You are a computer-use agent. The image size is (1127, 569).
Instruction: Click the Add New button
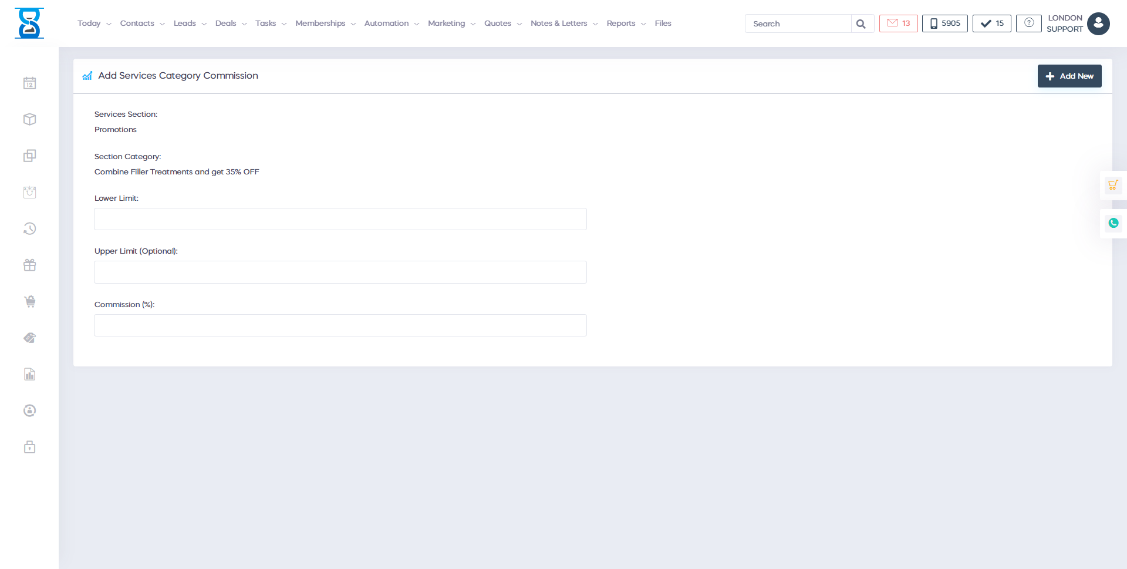coord(1069,76)
